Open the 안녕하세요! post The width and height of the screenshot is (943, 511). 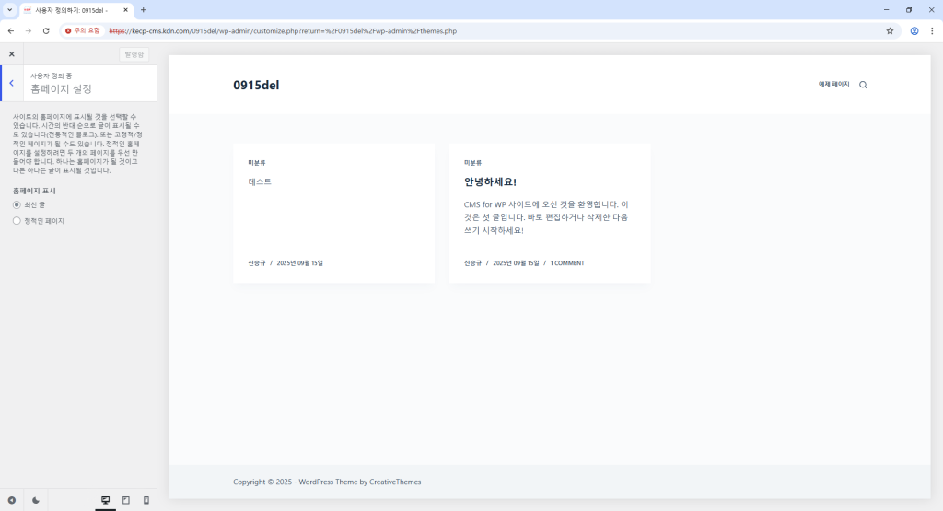[490, 182]
